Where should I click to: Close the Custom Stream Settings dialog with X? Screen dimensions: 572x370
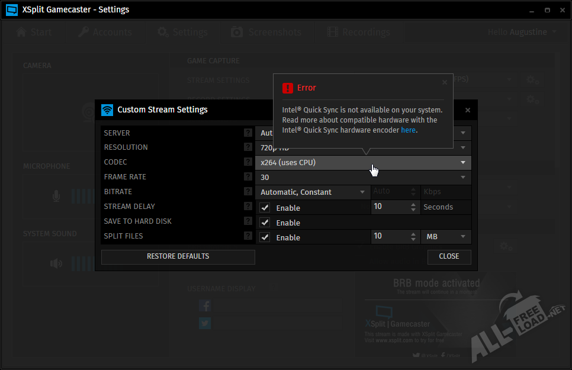468,110
